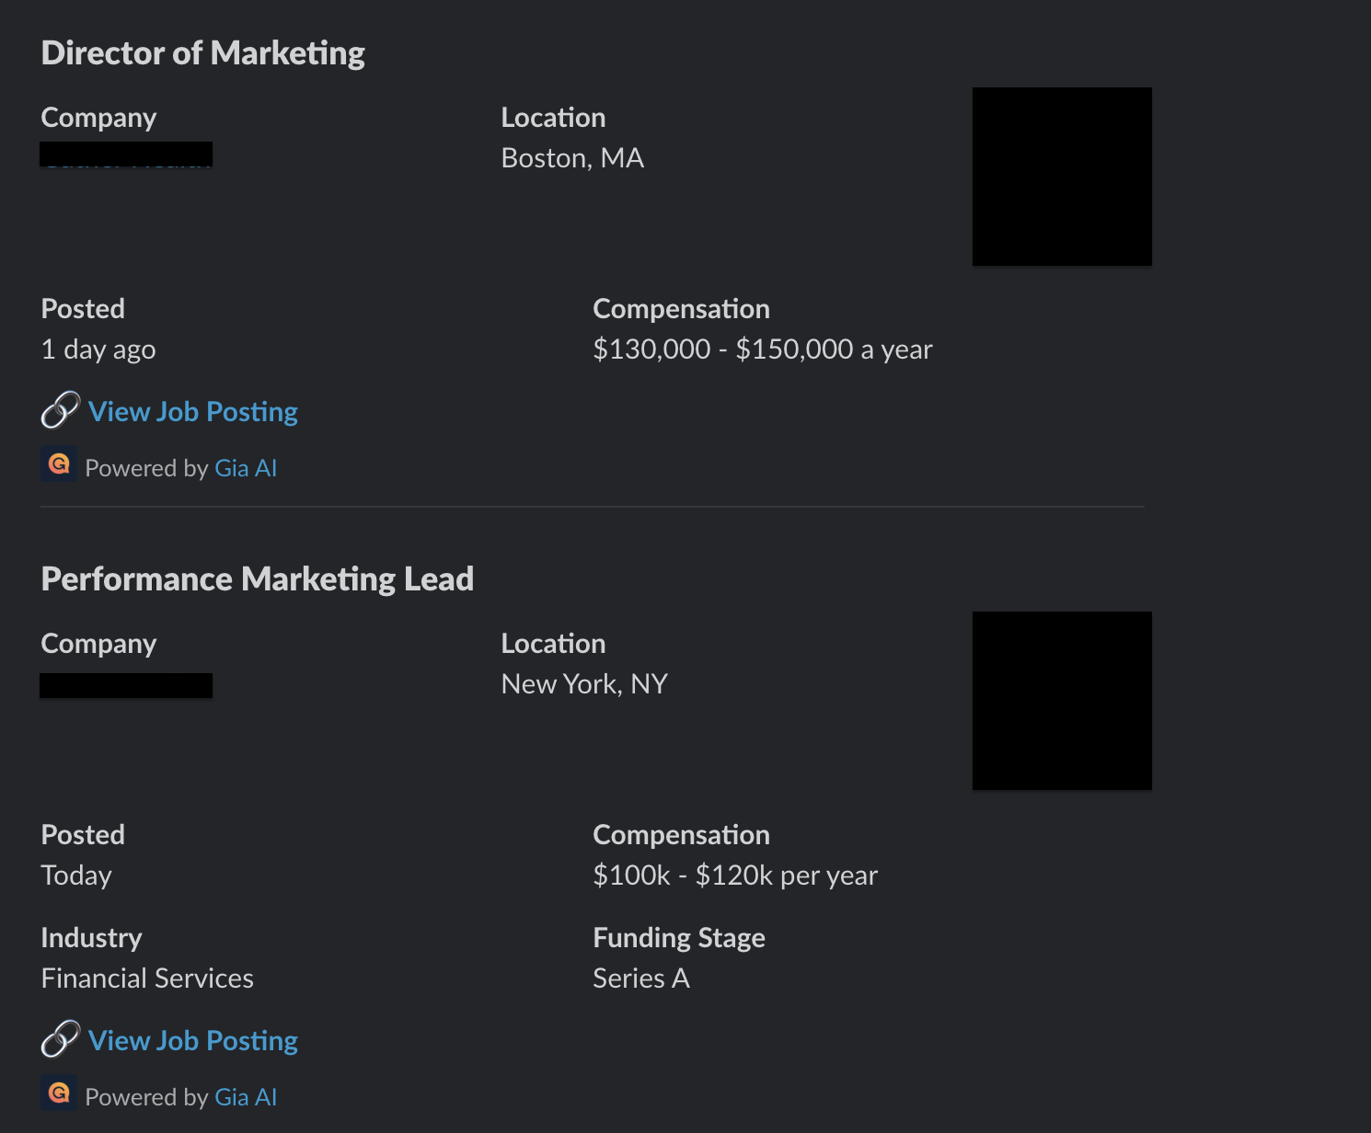Click the chain icon in the Director of Marketing card
This screenshot has height=1133, width=1371.
click(x=61, y=410)
